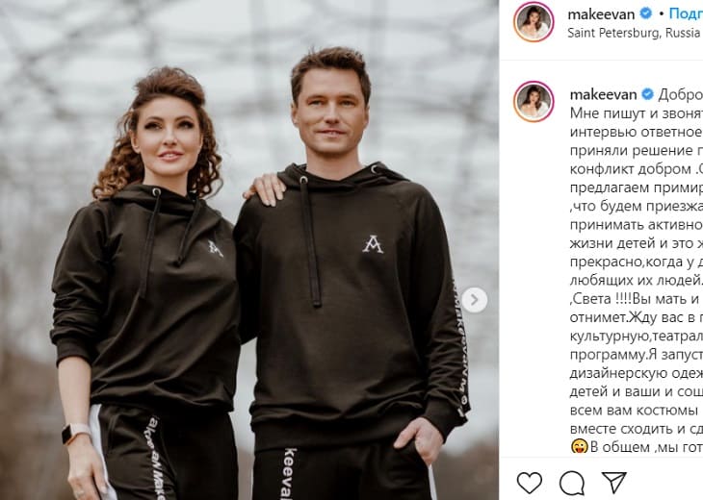Open the Saint Petersburg, Russia location link
This screenshot has width=703, height=500.
[634, 33]
